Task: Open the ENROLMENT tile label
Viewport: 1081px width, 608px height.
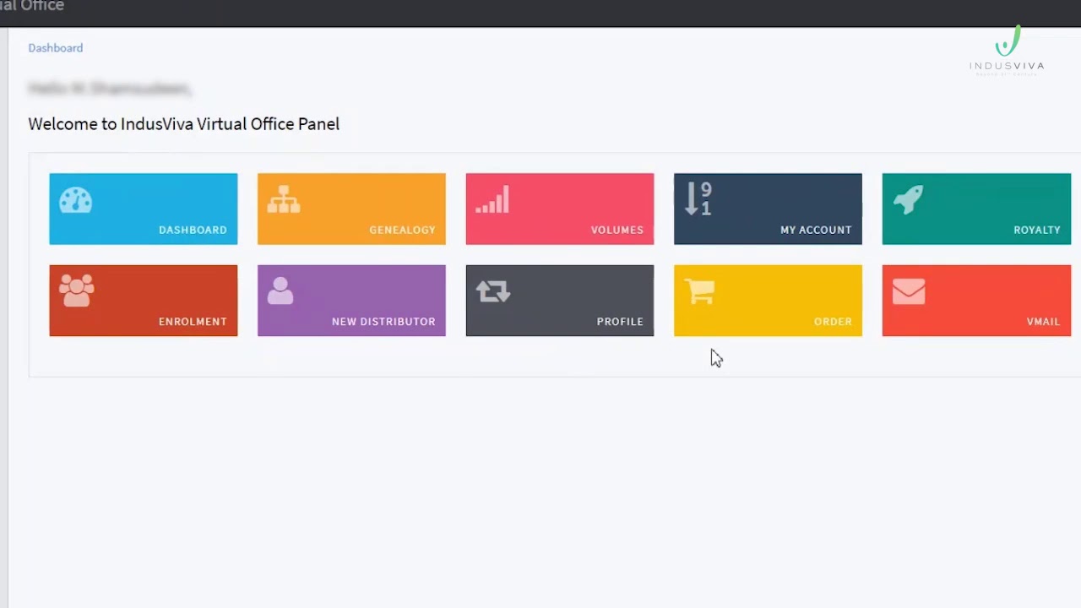Action: pos(193,322)
